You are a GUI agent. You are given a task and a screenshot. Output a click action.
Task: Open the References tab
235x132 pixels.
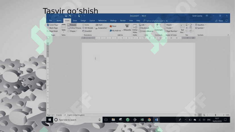[102, 21]
